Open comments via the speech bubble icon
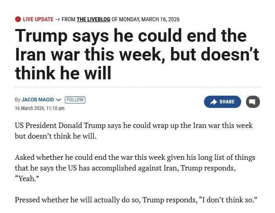This screenshot has width=275, height=213. (x=253, y=102)
